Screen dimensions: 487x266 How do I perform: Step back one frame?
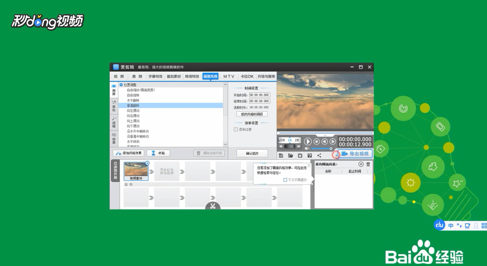click(325, 142)
